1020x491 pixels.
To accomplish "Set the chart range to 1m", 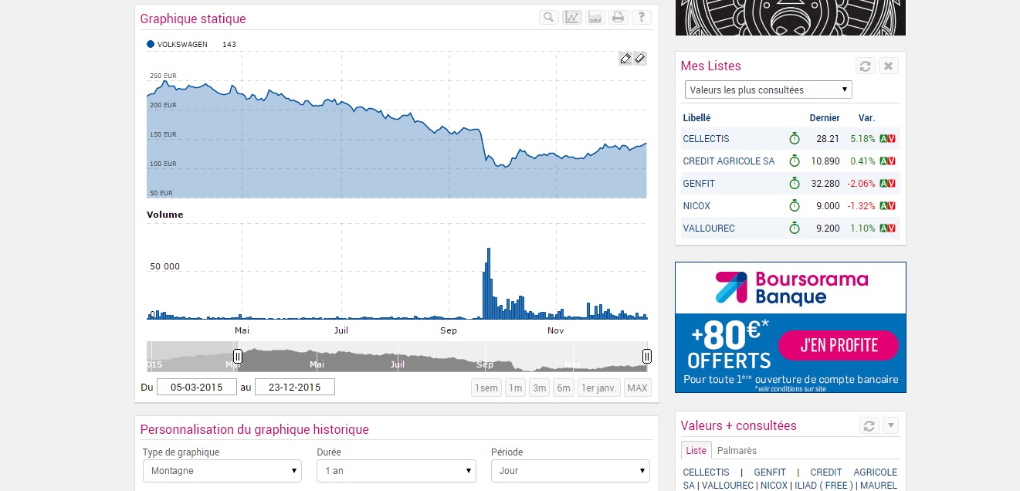I will 515,388.
